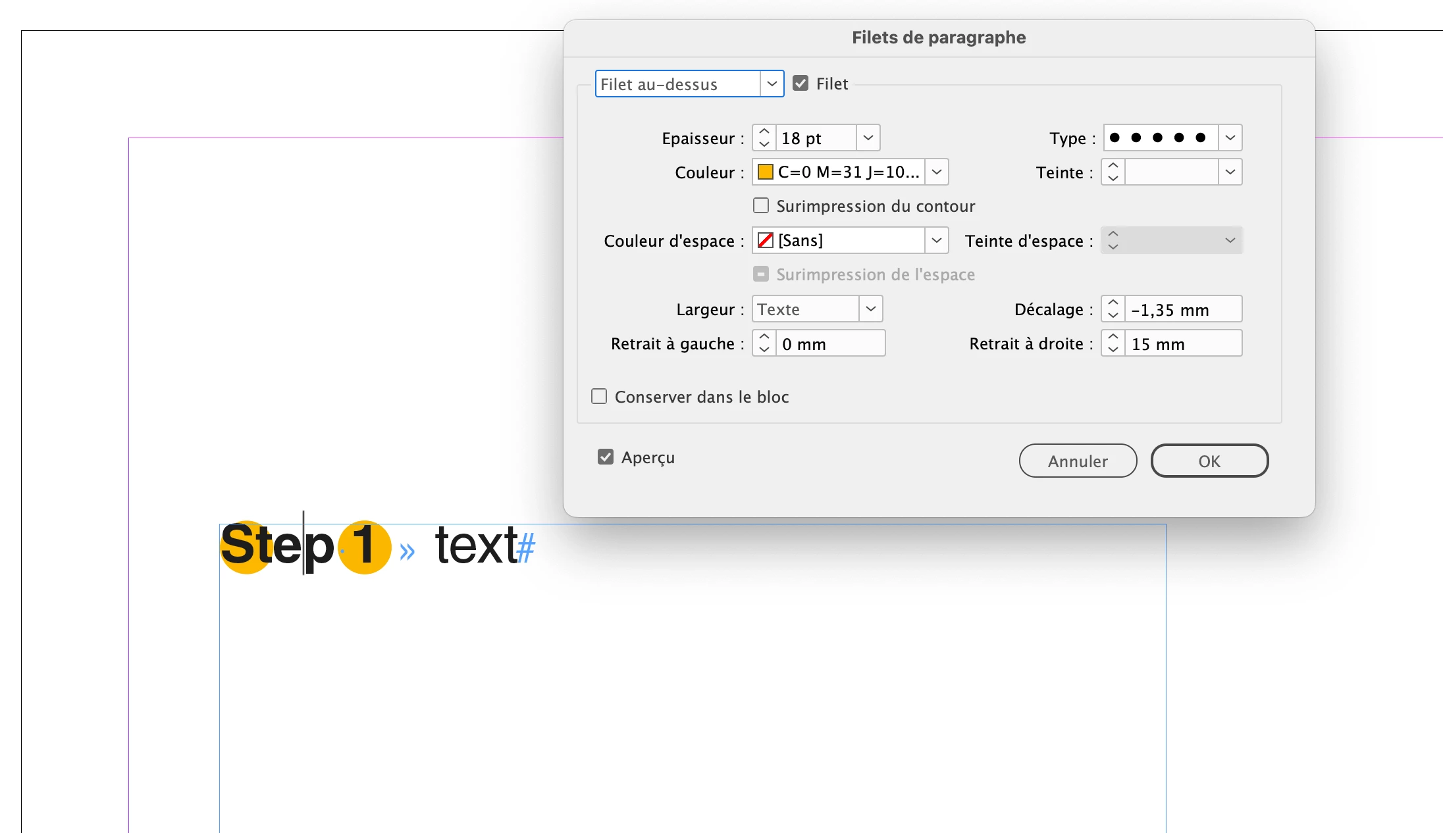Increase Décalage value with up arrow
1443x833 pixels.
pyautogui.click(x=1113, y=303)
